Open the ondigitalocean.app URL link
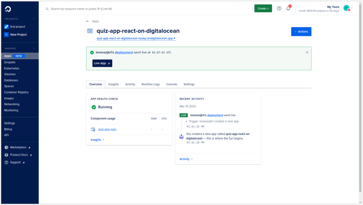Image resolution: width=363 pixels, height=205 pixels. coord(136,38)
